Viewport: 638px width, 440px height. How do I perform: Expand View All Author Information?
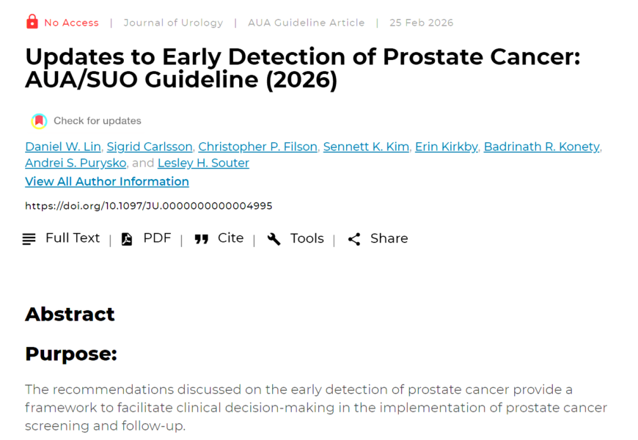click(107, 181)
